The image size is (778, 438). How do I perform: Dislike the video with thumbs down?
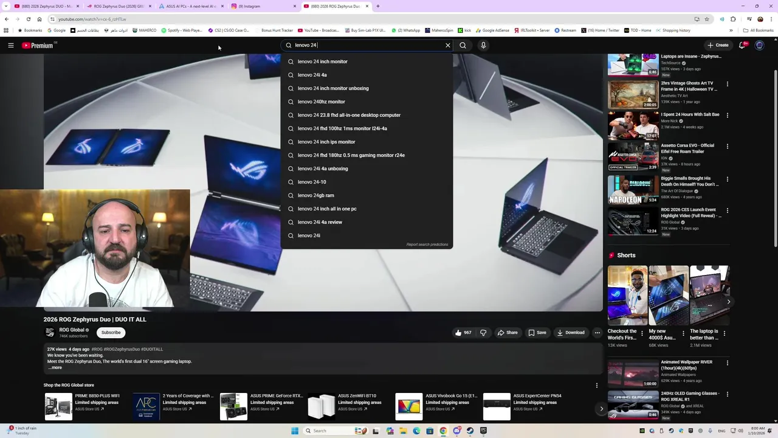(x=483, y=333)
